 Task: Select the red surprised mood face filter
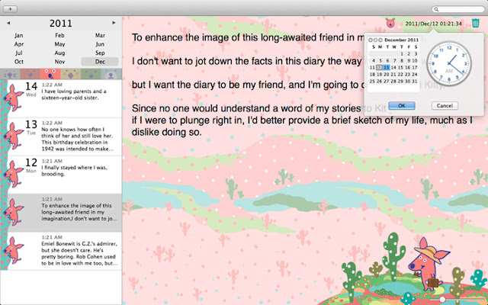pyautogui.click(x=50, y=75)
